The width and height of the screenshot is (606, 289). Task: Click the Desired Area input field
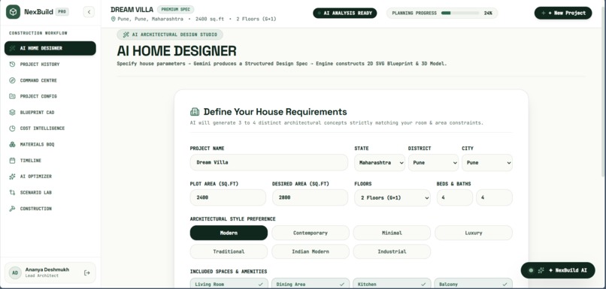[x=311, y=197]
